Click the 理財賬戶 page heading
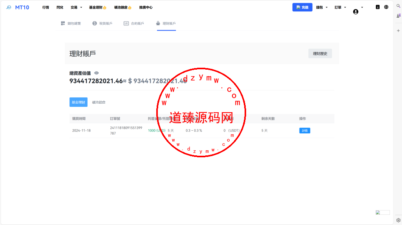 (x=82, y=54)
